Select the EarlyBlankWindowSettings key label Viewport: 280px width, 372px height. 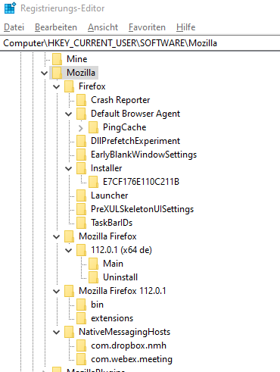[144, 155]
